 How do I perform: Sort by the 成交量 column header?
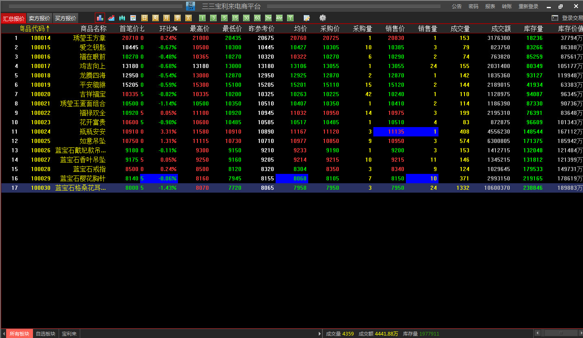(x=460, y=29)
